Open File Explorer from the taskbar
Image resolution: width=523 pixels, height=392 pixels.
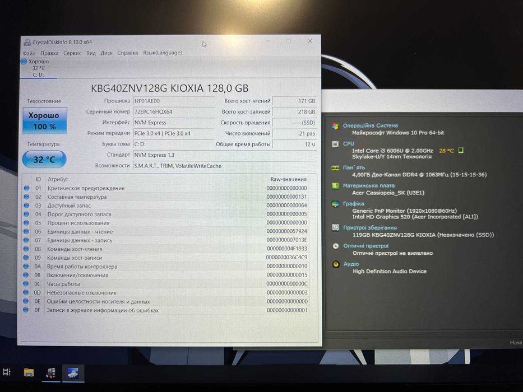(x=29, y=372)
